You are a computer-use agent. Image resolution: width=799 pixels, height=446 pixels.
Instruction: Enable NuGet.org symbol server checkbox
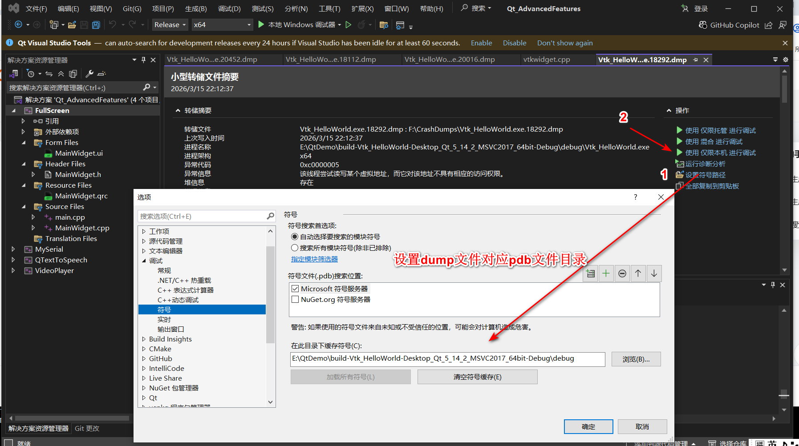(x=295, y=299)
